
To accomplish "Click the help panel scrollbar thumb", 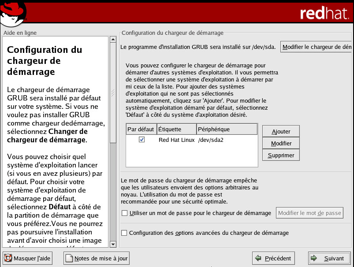I will [113, 93].
